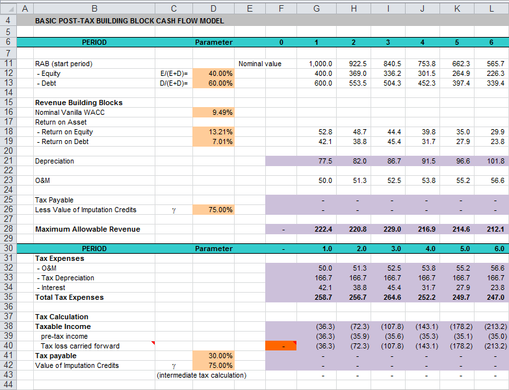Select Tax payable rate 30.00%
Image resolution: width=509 pixels, height=390 pixels.
tap(213, 356)
